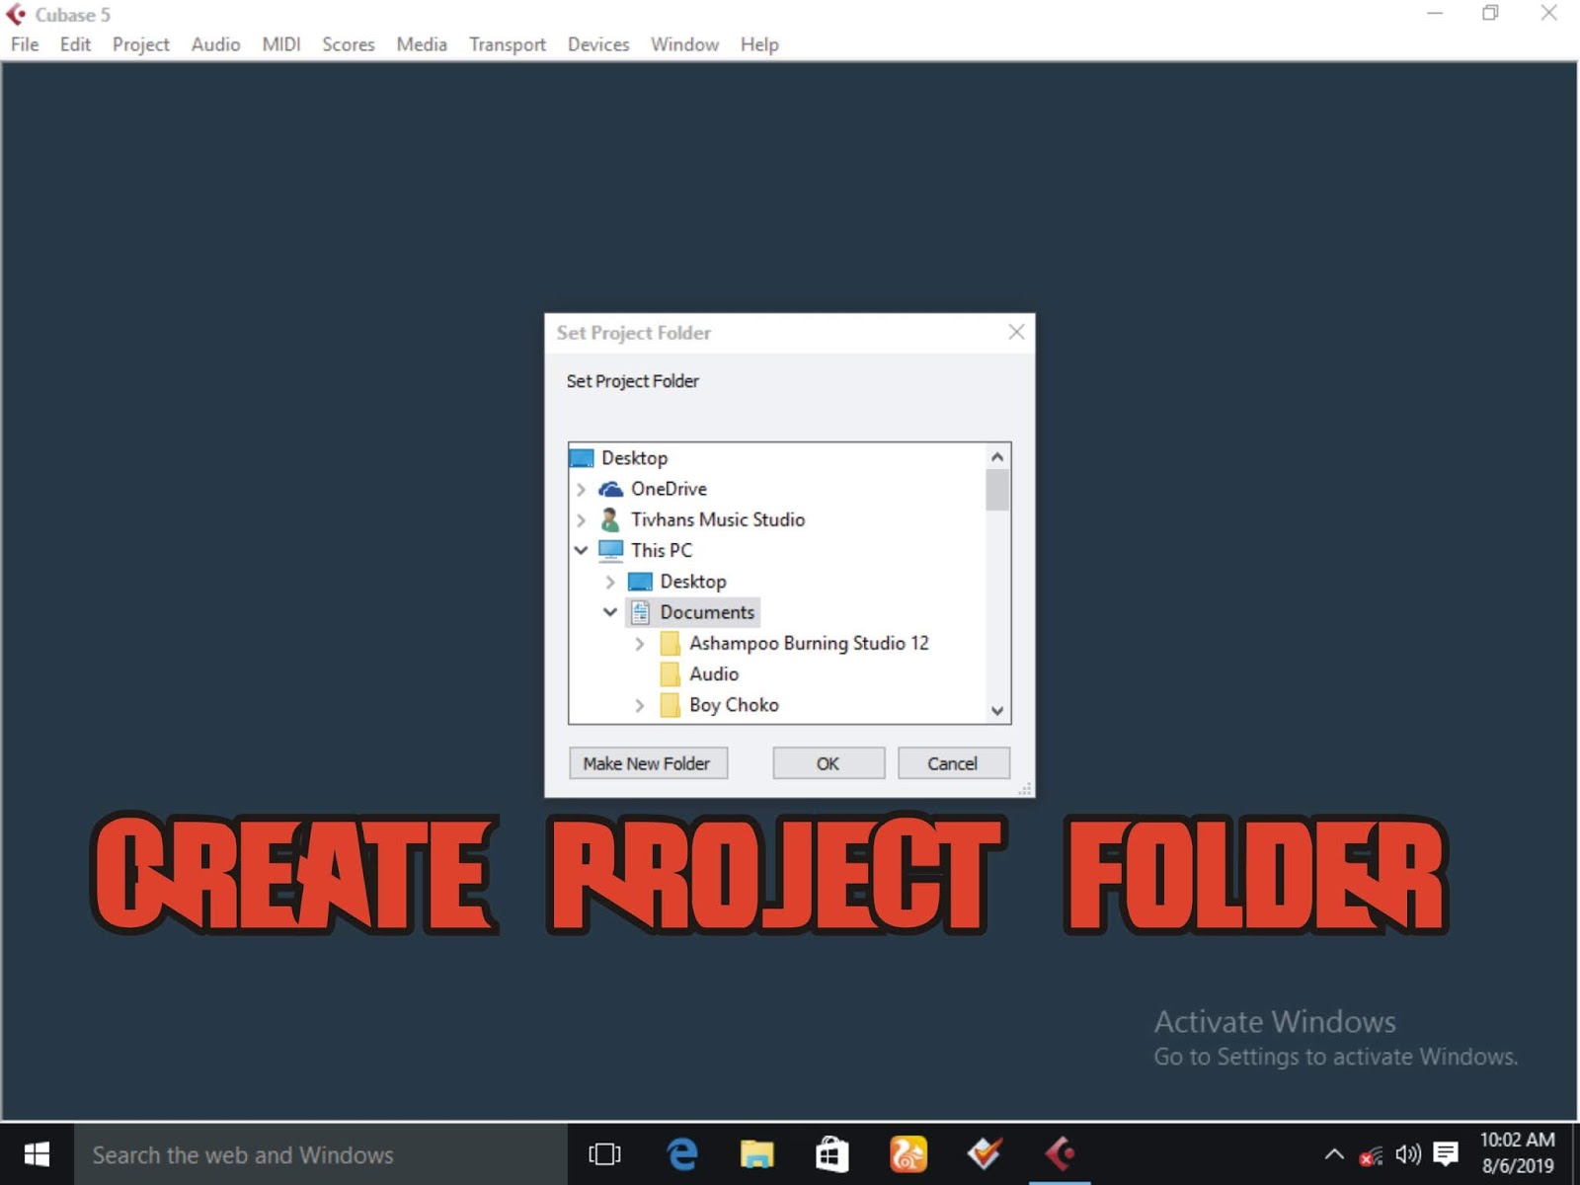Click Make New Folder button
This screenshot has width=1580, height=1185.
click(648, 763)
